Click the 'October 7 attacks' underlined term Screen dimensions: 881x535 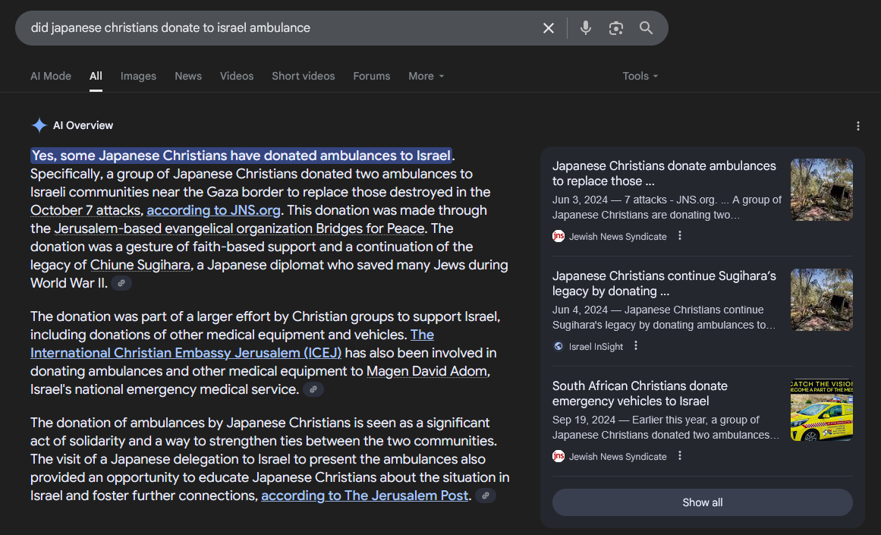click(86, 210)
